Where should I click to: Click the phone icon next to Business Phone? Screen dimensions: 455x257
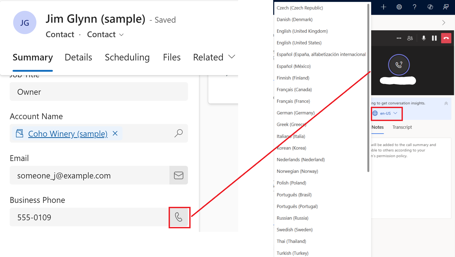pos(179,217)
